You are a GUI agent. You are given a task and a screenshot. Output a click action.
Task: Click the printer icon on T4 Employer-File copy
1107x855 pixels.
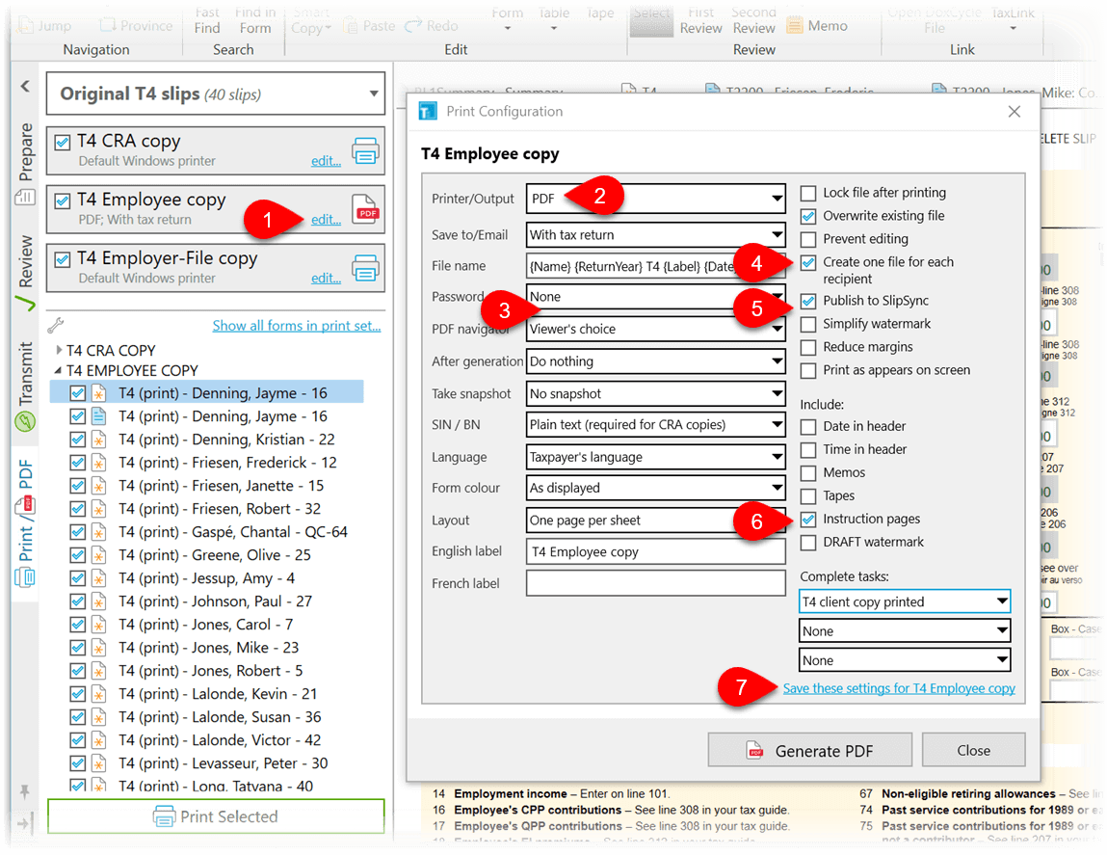point(365,269)
